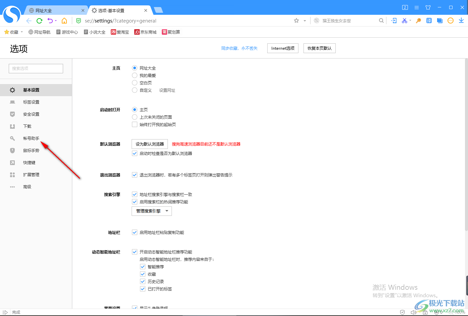The width and height of the screenshot is (468, 316).
Task: Open 下载 settings in sidebar
Action: [36, 126]
